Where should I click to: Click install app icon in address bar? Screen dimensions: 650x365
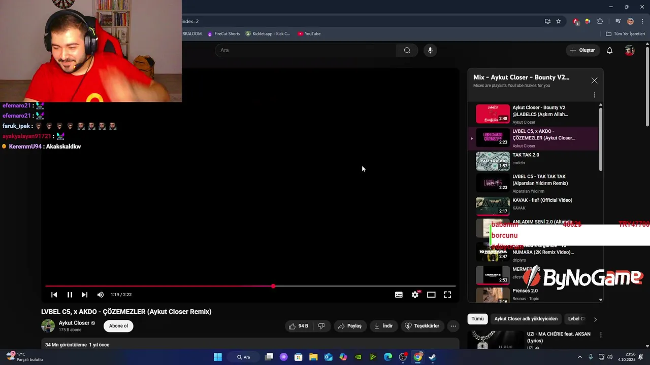point(547,21)
